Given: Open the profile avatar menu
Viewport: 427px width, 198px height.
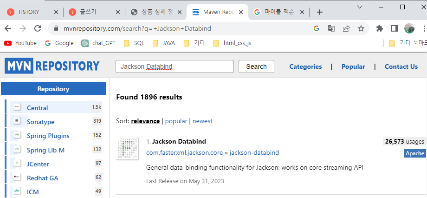Looking at the screenshot, I should coord(409,28).
